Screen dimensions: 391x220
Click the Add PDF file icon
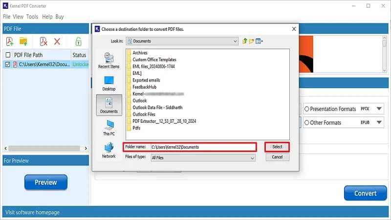point(10,42)
